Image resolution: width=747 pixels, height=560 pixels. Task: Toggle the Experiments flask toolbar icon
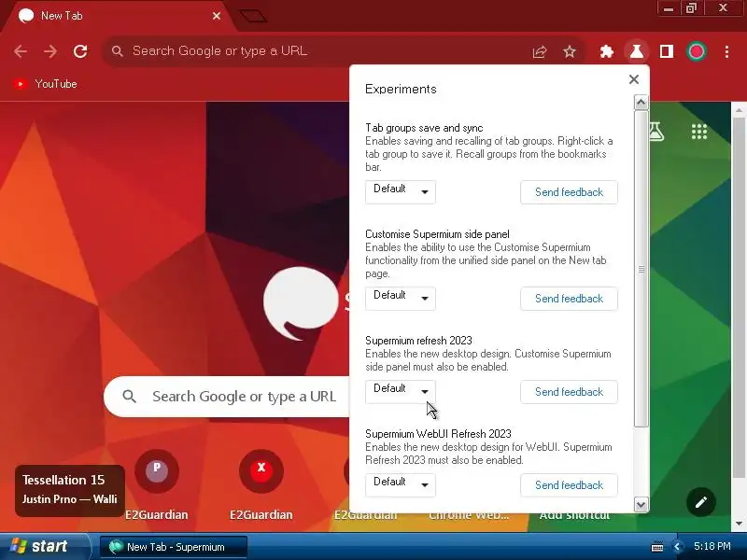(x=637, y=51)
